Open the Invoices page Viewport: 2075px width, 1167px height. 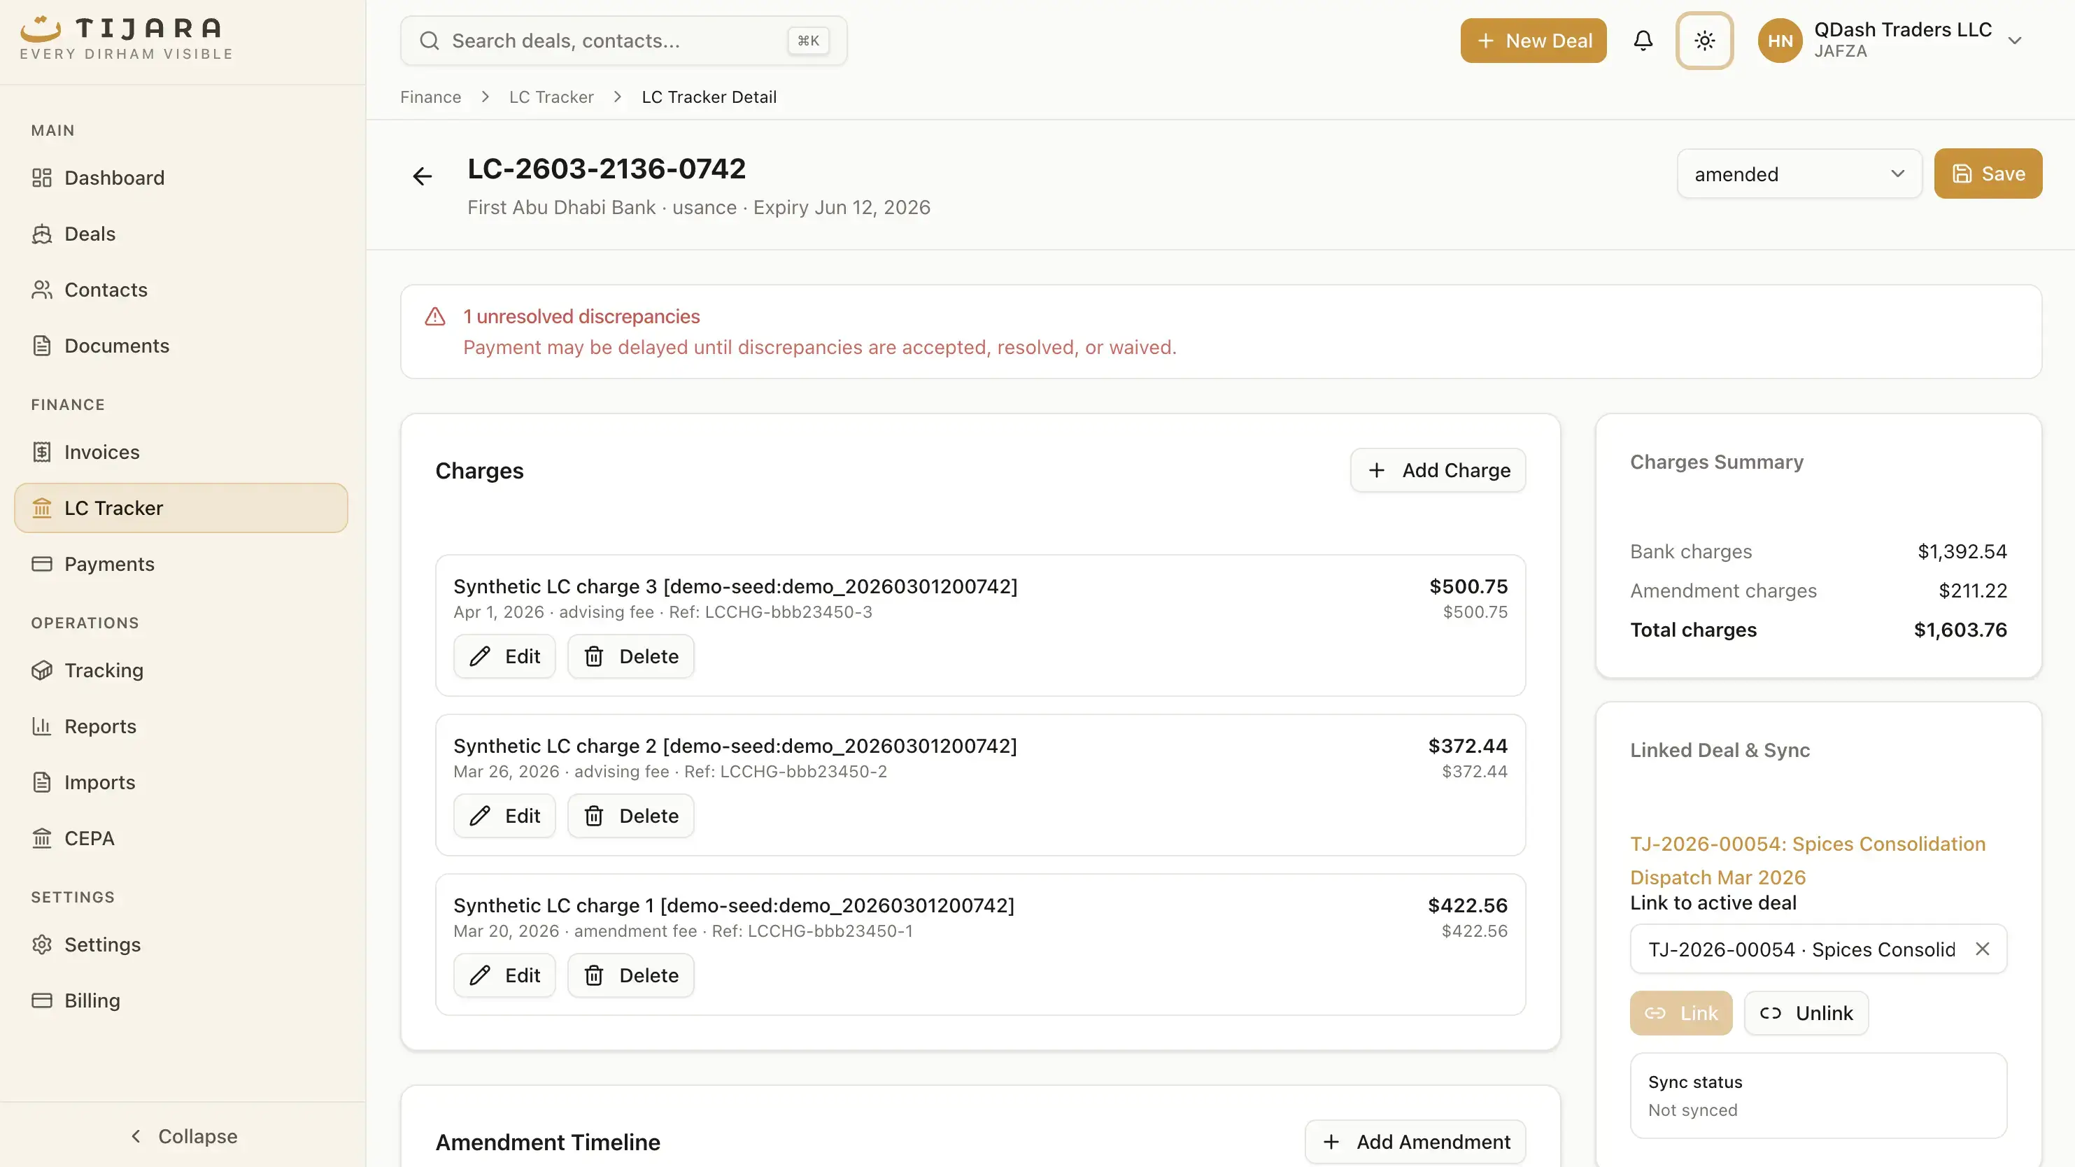pos(102,452)
